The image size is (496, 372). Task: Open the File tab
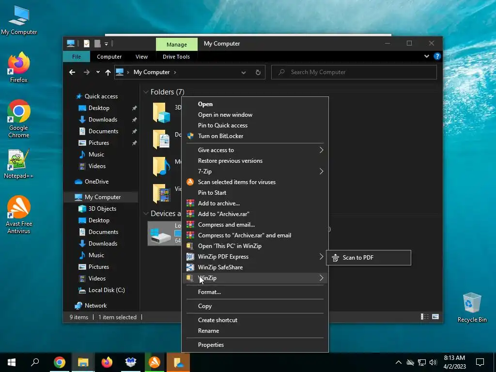pos(77,57)
